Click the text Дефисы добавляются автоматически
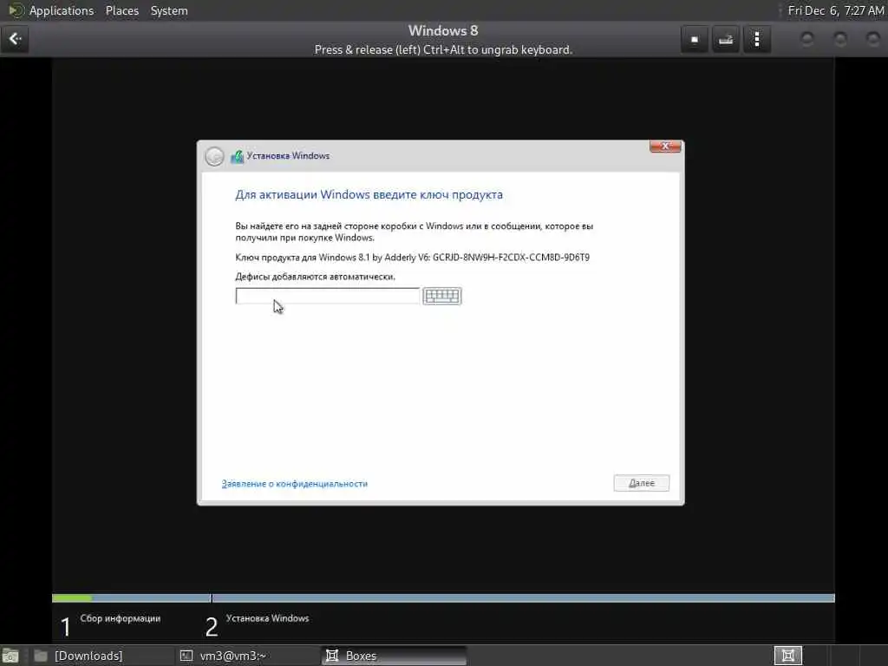888x666 pixels. coord(315,277)
